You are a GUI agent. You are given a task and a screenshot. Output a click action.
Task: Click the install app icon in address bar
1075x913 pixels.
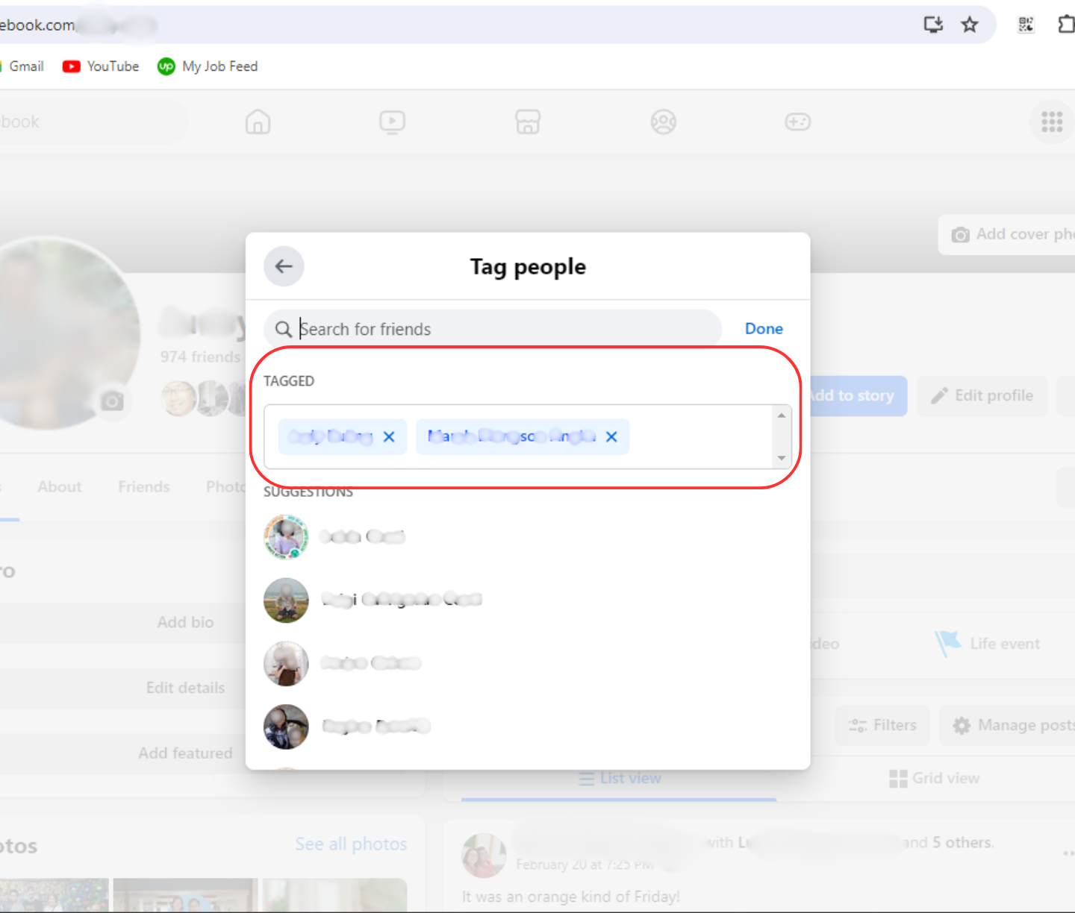click(933, 25)
